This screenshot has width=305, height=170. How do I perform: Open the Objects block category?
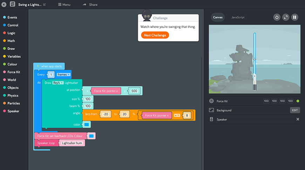point(11,88)
